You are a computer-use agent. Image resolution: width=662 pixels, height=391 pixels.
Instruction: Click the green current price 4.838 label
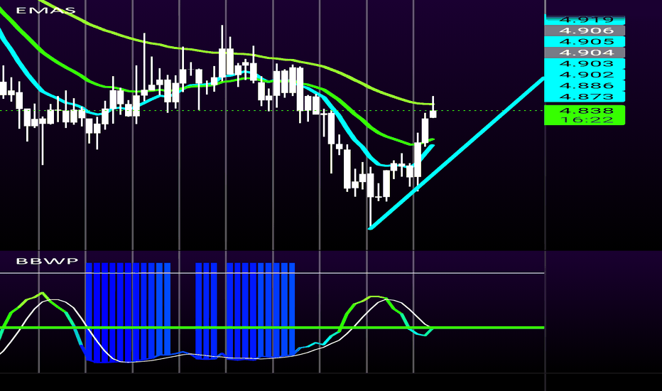[585, 110]
